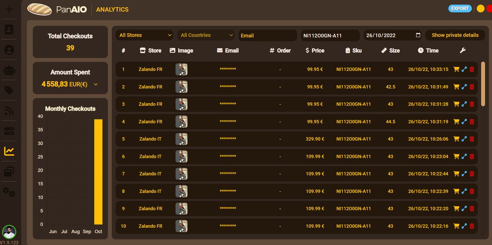Click the plus icon in the sidebar
Image resolution: width=492 pixels, height=245 pixels.
coord(9,9)
